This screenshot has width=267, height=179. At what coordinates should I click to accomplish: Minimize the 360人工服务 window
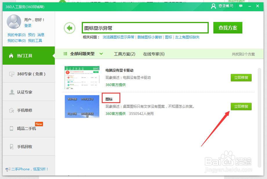[x=250, y=6]
